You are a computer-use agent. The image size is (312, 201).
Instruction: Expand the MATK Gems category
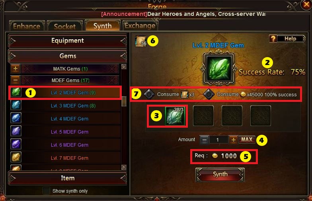click(x=16, y=69)
